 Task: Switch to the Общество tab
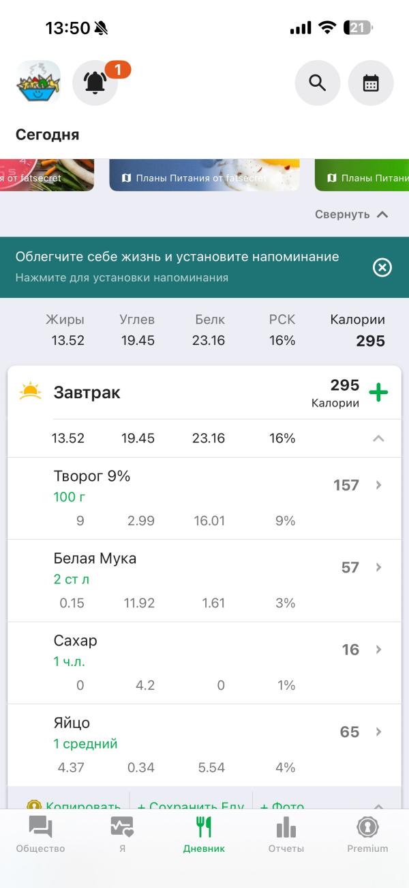41,835
